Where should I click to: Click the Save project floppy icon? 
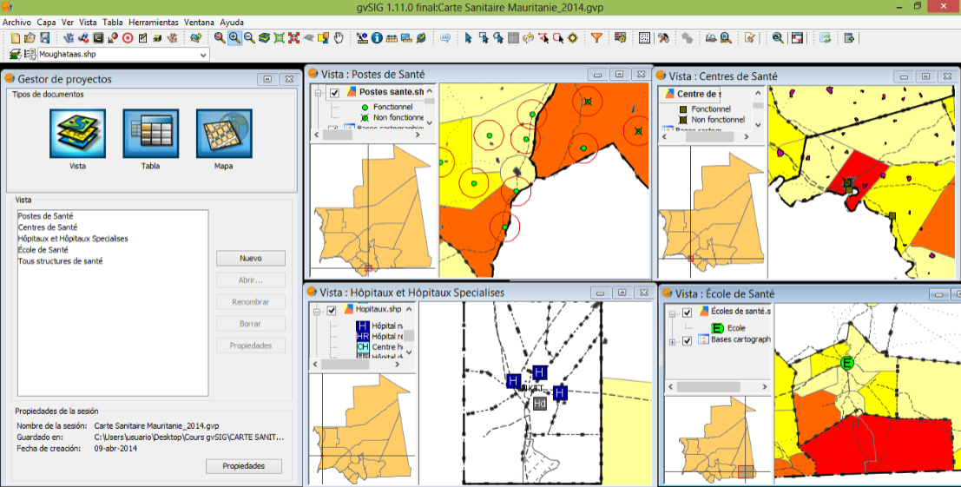point(45,38)
